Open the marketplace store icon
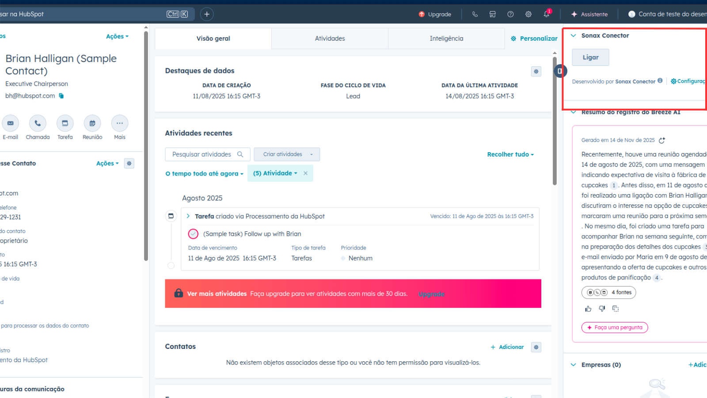The width and height of the screenshot is (707, 398). (x=492, y=14)
